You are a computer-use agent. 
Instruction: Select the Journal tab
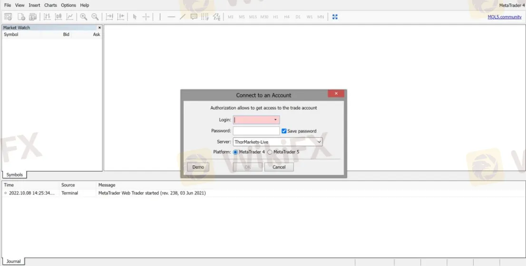click(13, 261)
